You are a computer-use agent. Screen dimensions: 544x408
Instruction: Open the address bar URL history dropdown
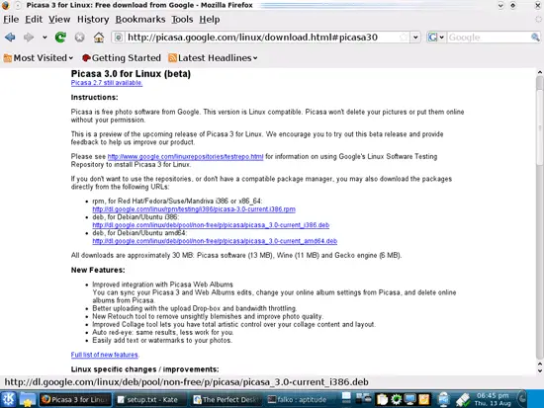click(x=415, y=38)
